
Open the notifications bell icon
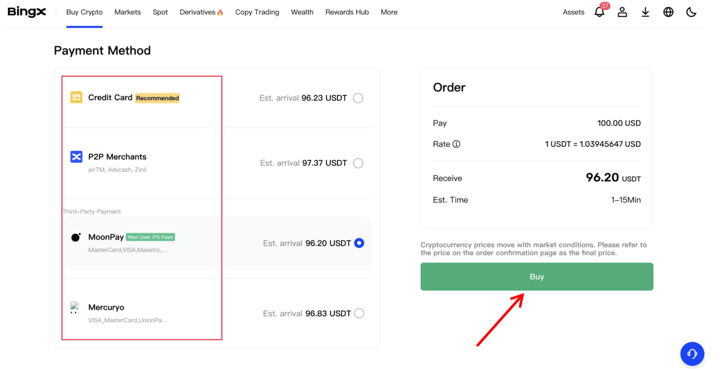click(x=599, y=12)
